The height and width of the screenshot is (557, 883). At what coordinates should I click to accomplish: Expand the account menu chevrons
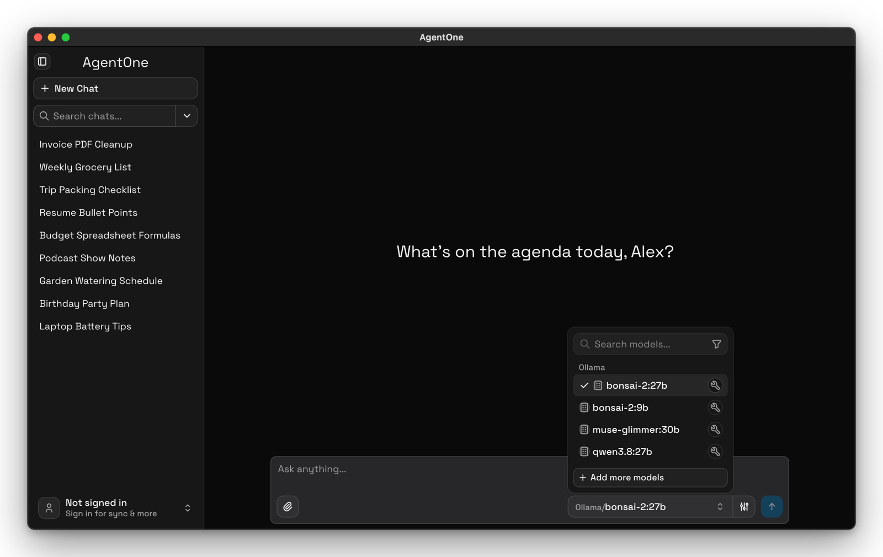(x=188, y=508)
